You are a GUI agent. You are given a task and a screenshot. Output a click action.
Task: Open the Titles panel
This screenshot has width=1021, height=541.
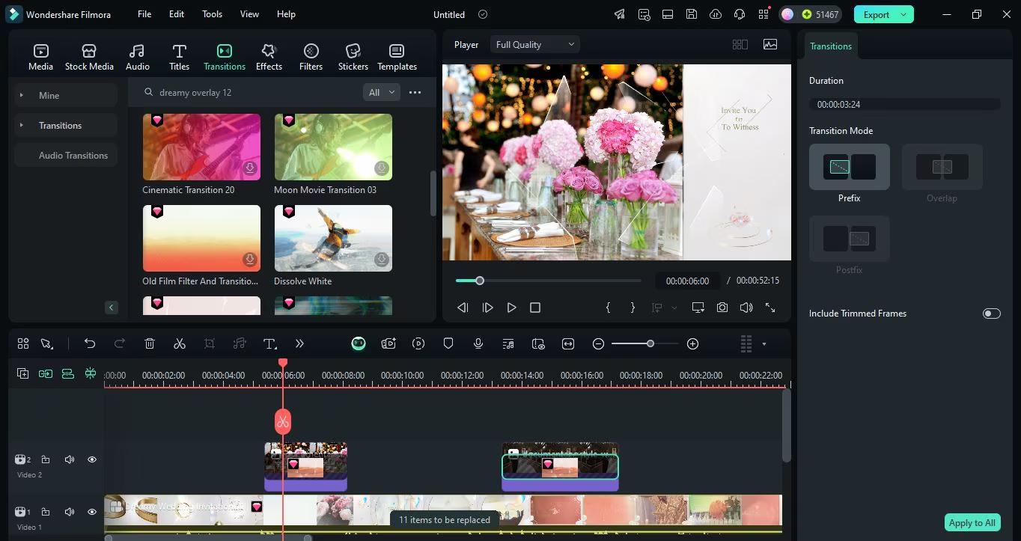[179, 57]
